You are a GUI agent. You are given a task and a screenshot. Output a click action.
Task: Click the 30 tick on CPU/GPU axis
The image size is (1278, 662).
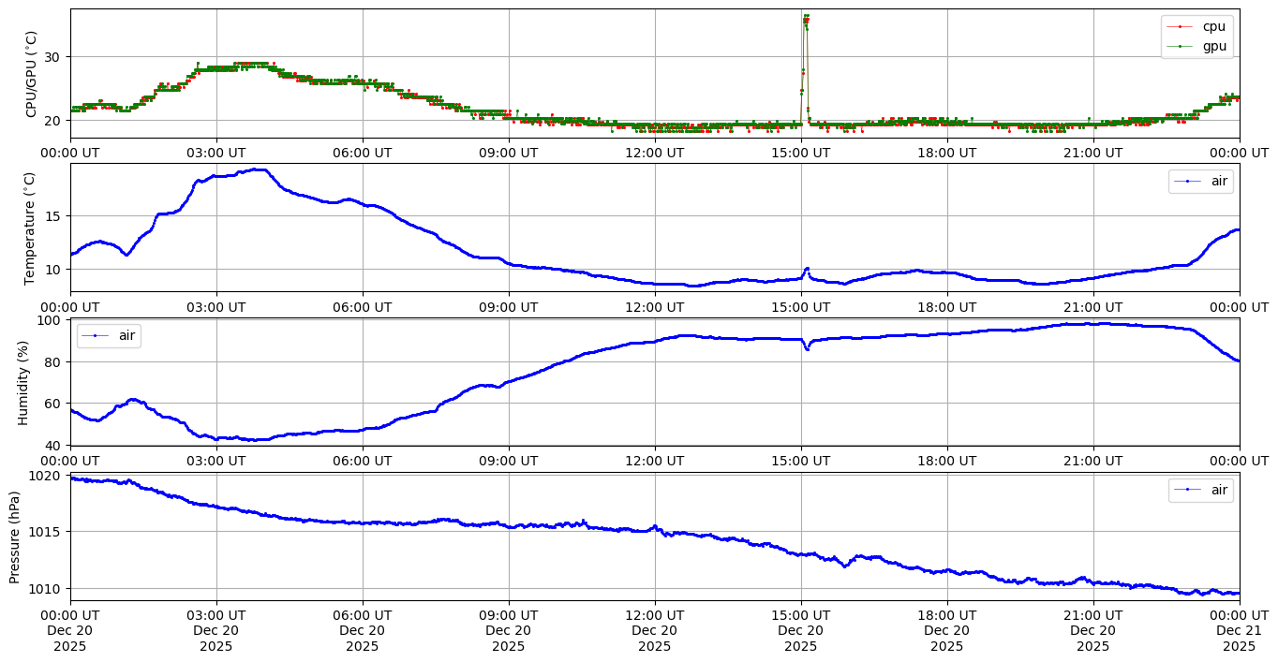(x=52, y=57)
